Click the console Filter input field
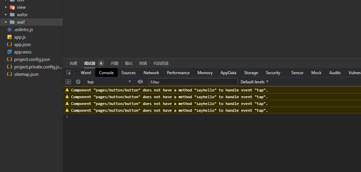Image resolution: width=361 pixels, height=172 pixels. point(193,82)
